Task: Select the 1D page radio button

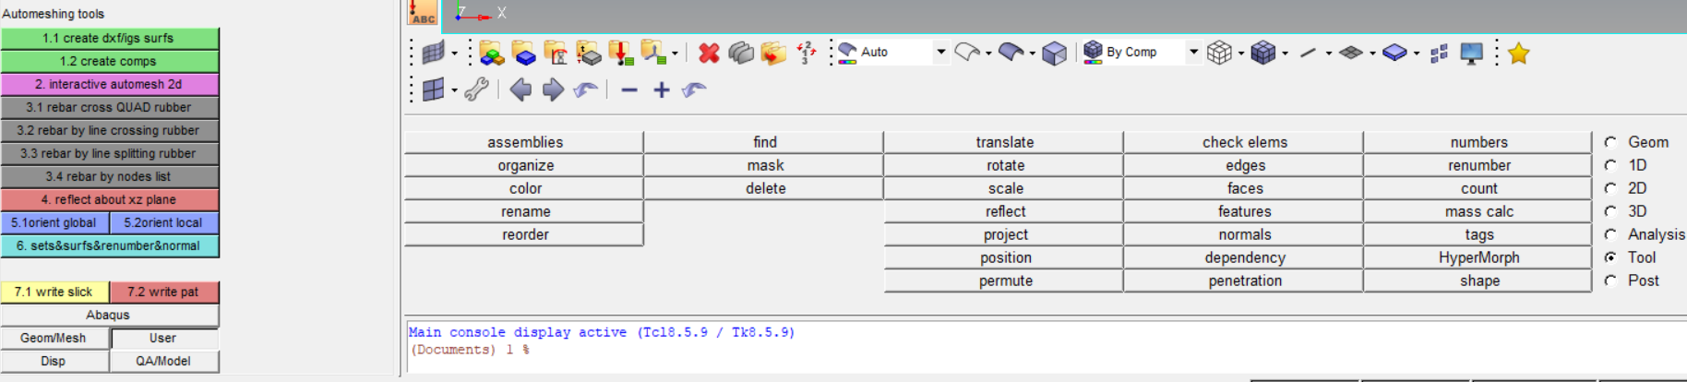Action: click(1610, 165)
